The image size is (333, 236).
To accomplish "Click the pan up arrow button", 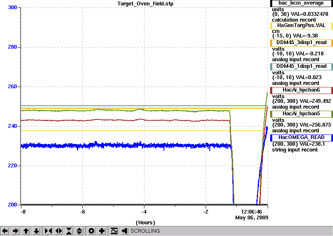I will tap(26, 231).
